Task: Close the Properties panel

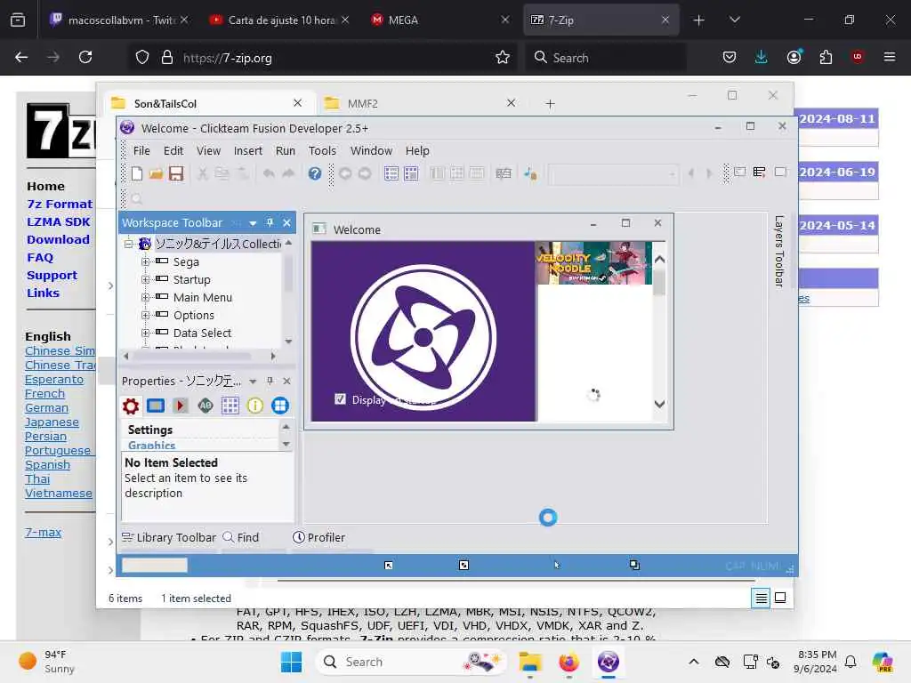Action: tap(286, 381)
